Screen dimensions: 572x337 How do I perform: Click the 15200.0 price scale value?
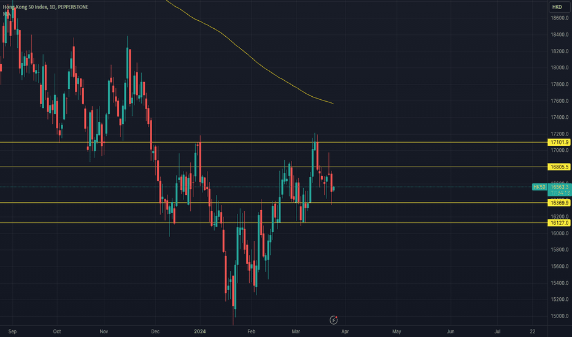560,300
